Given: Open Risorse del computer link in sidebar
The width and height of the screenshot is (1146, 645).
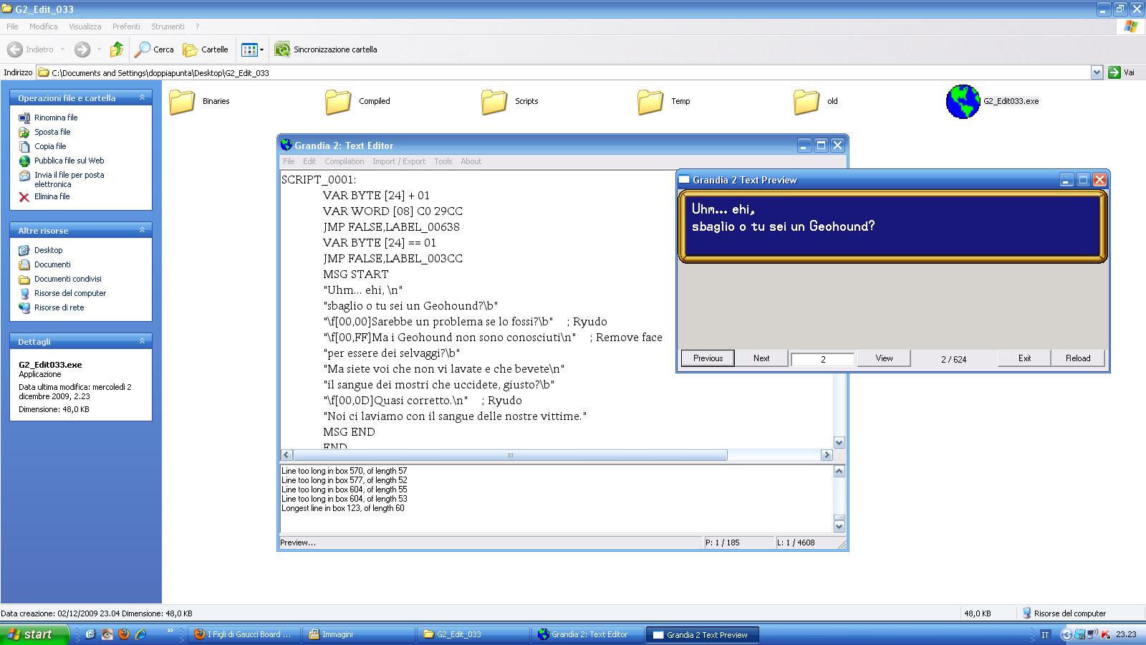Looking at the screenshot, I should (70, 293).
